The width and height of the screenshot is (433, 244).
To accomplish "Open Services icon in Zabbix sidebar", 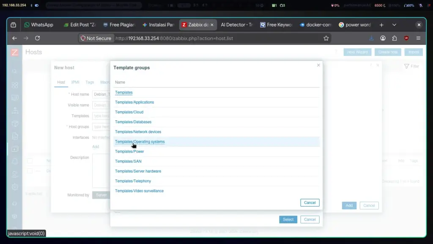I will click(15, 111).
